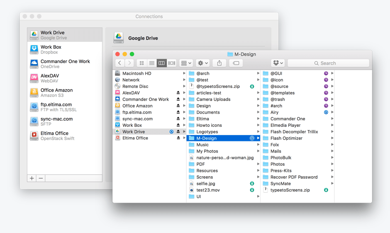
Task: Eject the Office Amazon volume
Action: point(178,106)
